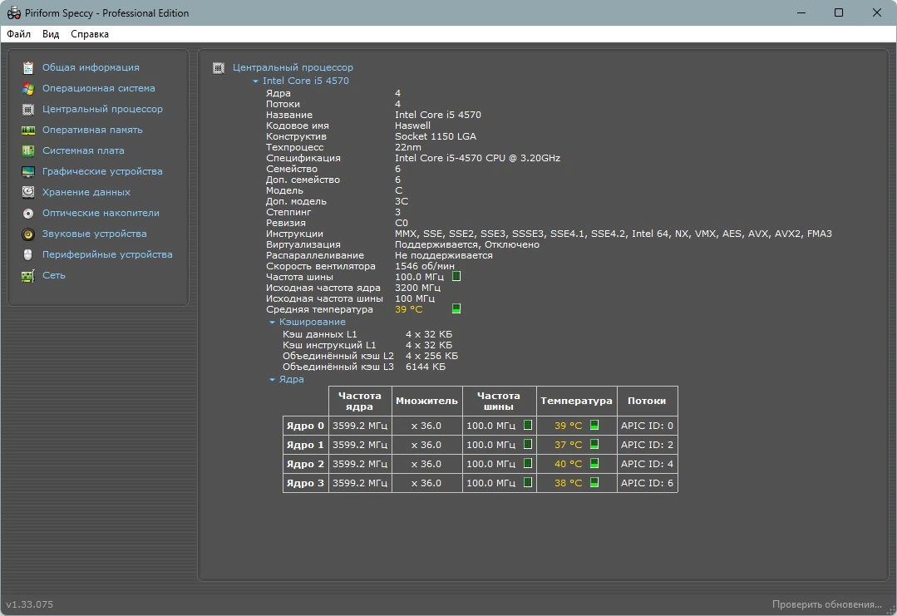The image size is (897, 616).
Task: Open the Периферийные устройства section
Action: 107,254
